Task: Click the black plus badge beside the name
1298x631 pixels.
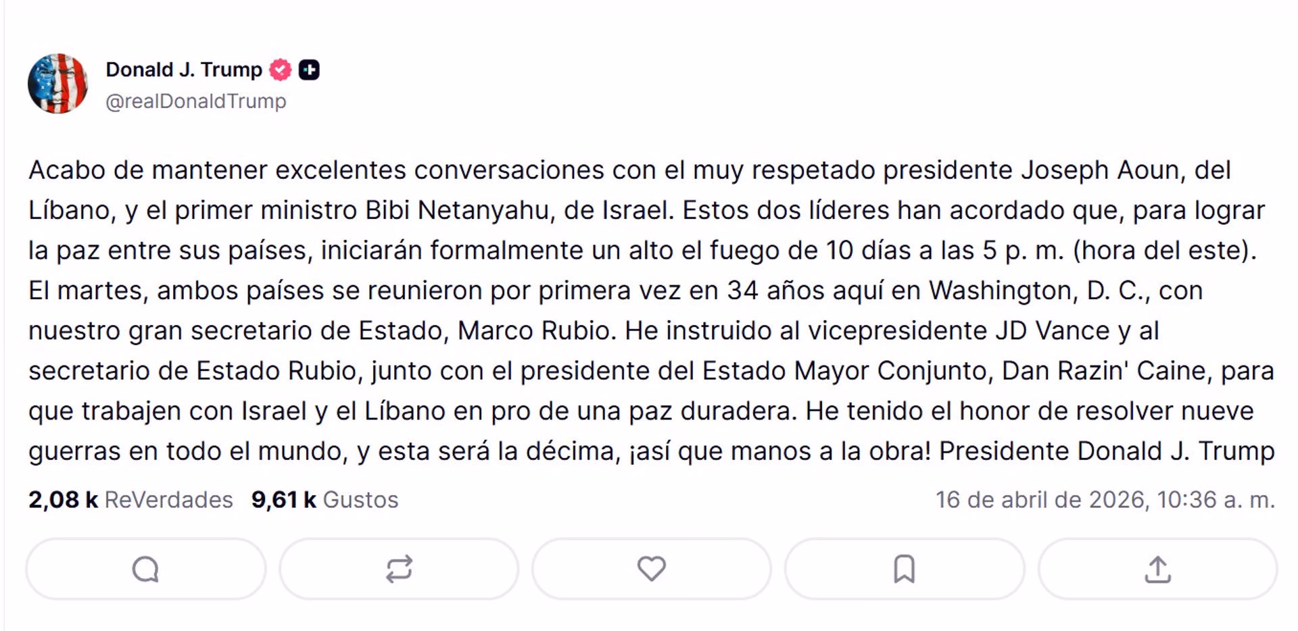Action: click(309, 70)
